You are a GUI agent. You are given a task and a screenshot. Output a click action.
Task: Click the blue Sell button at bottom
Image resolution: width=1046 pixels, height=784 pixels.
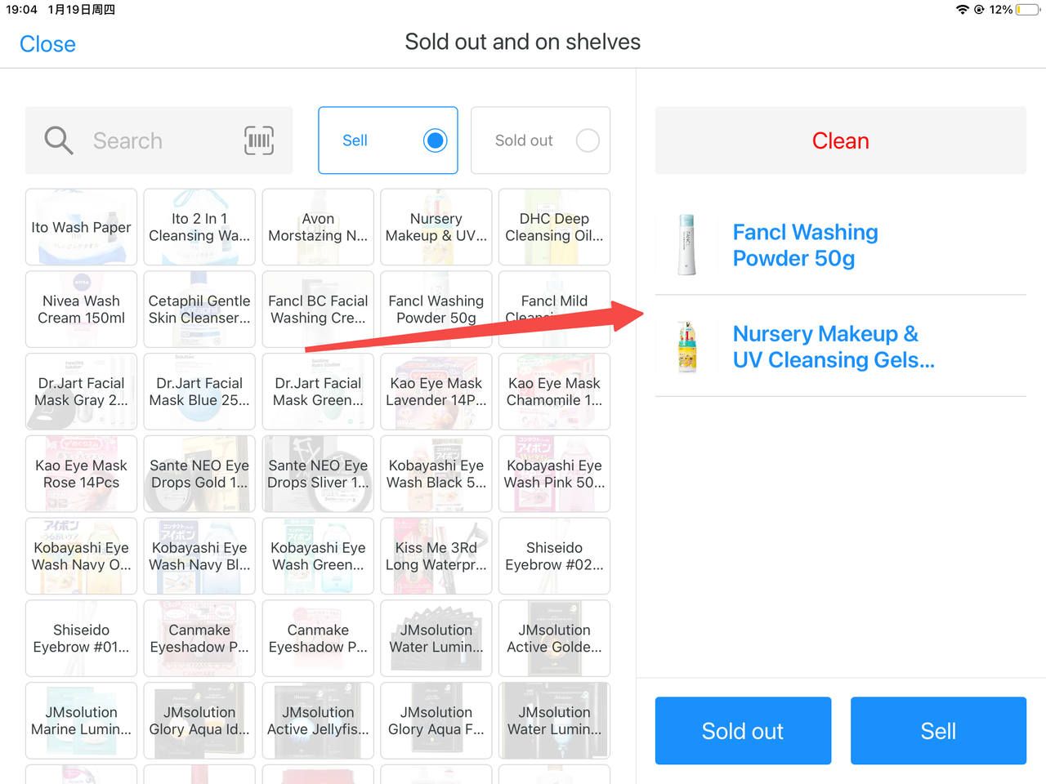click(x=938, y=731)
